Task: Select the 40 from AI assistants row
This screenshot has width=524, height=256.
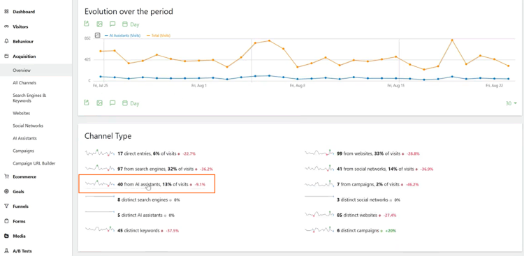Action: (147, 184)
